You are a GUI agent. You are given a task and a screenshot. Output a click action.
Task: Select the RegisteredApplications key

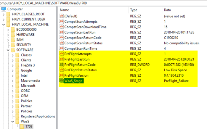point(38,116)
